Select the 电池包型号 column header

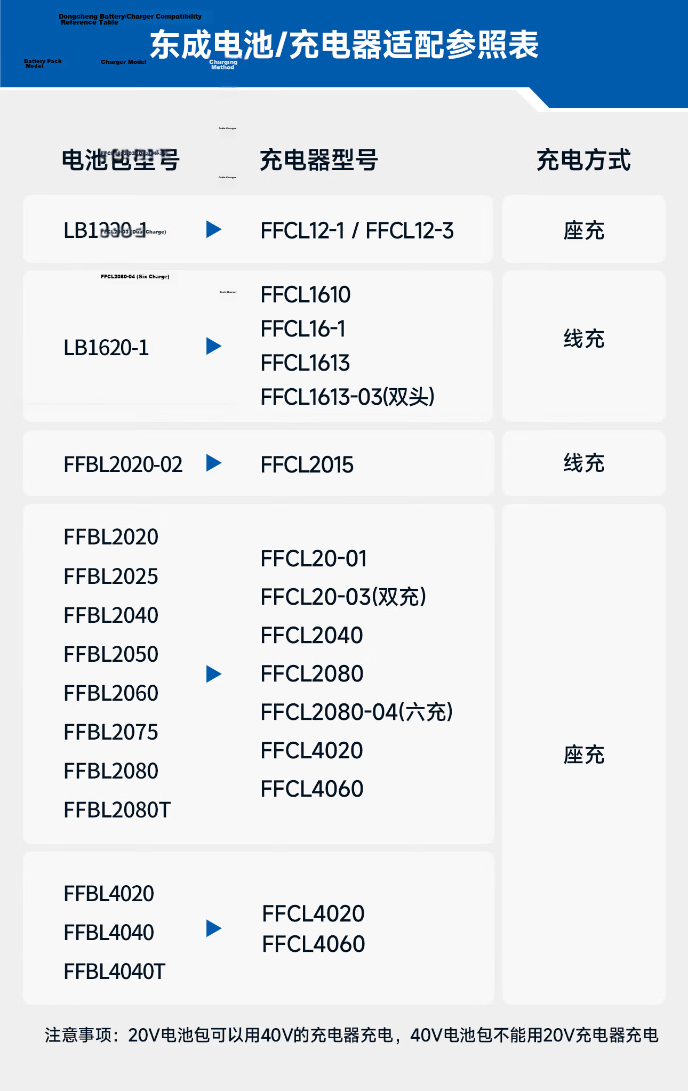[121, 160]
